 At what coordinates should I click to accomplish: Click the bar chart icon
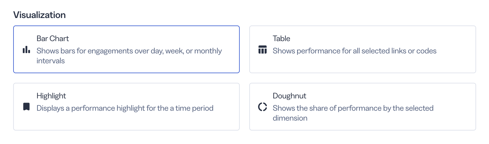pyautogui.click(x=26, y=49)
